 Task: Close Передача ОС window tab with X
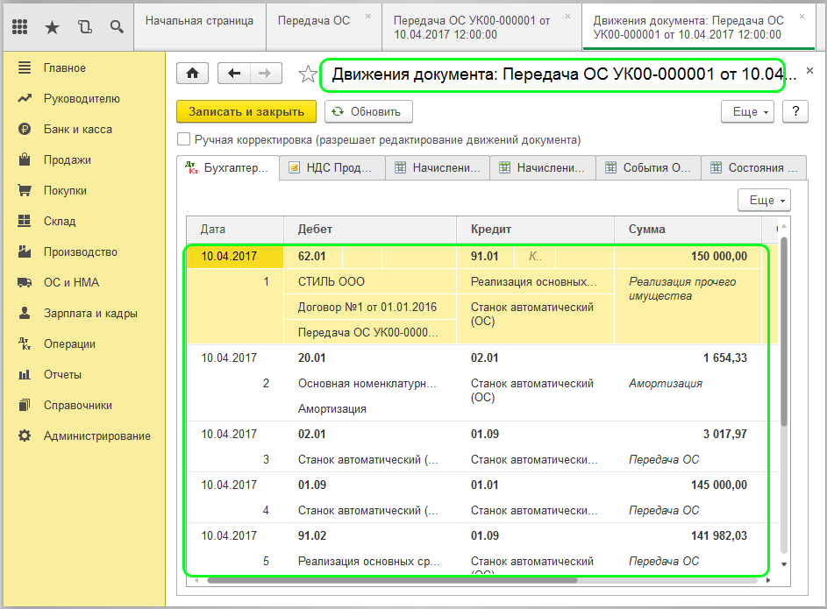(367, 17)
